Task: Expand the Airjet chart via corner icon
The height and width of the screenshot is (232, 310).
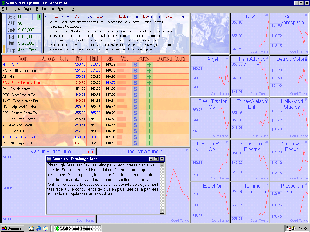Action: (227, 57)
